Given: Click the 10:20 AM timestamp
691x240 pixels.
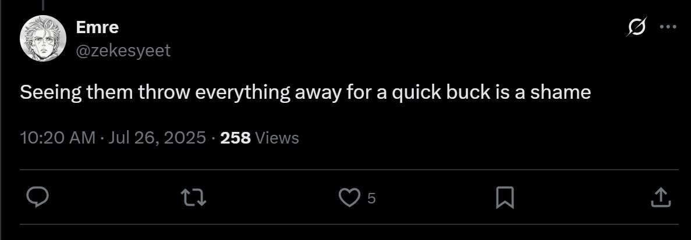Looking at the screenshot, I should click(57, 138).
